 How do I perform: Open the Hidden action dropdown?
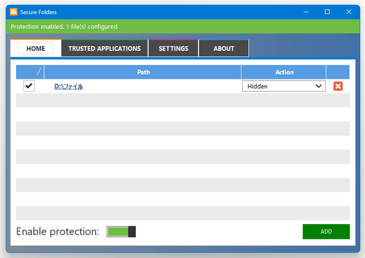[x=283, y=86]
